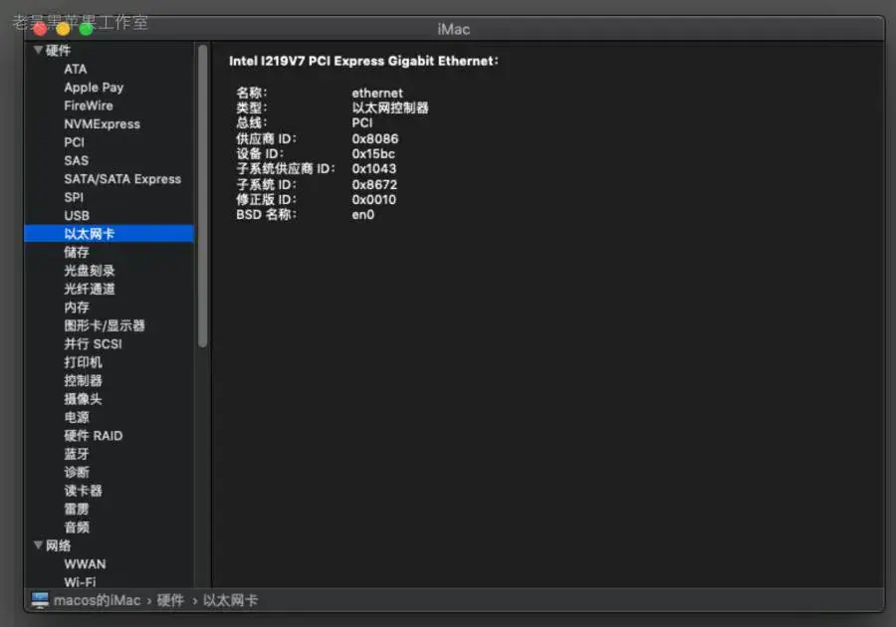Click subsystem ID value 0x8672
896x627 pixels.
[x=374, y=184]
